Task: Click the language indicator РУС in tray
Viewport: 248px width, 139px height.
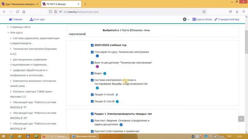Action: [230, 136]
